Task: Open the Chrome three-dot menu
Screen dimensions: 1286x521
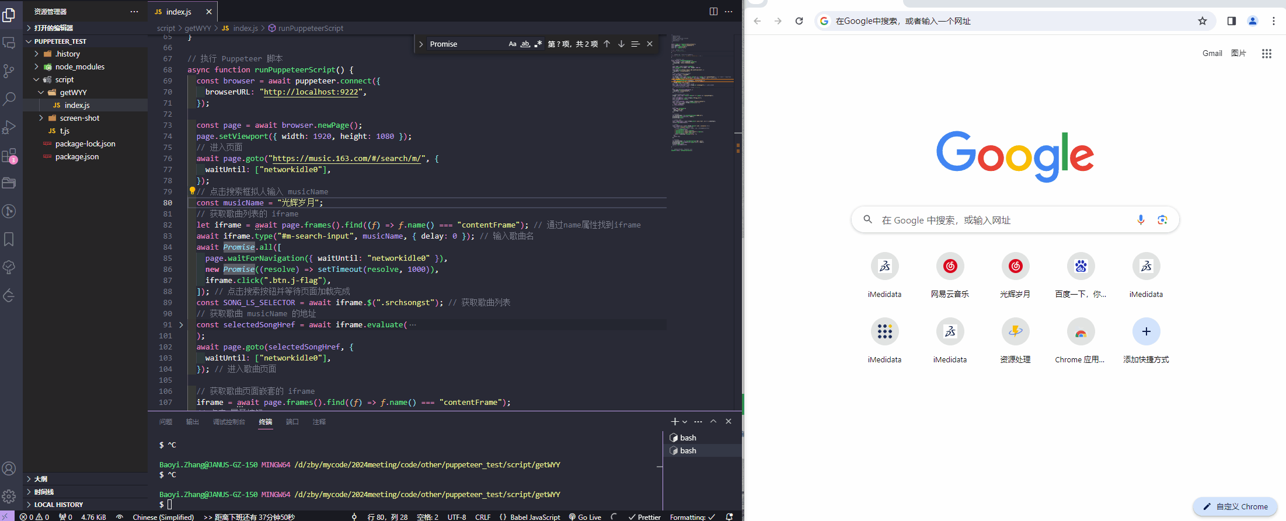Action: point(1274,21)
